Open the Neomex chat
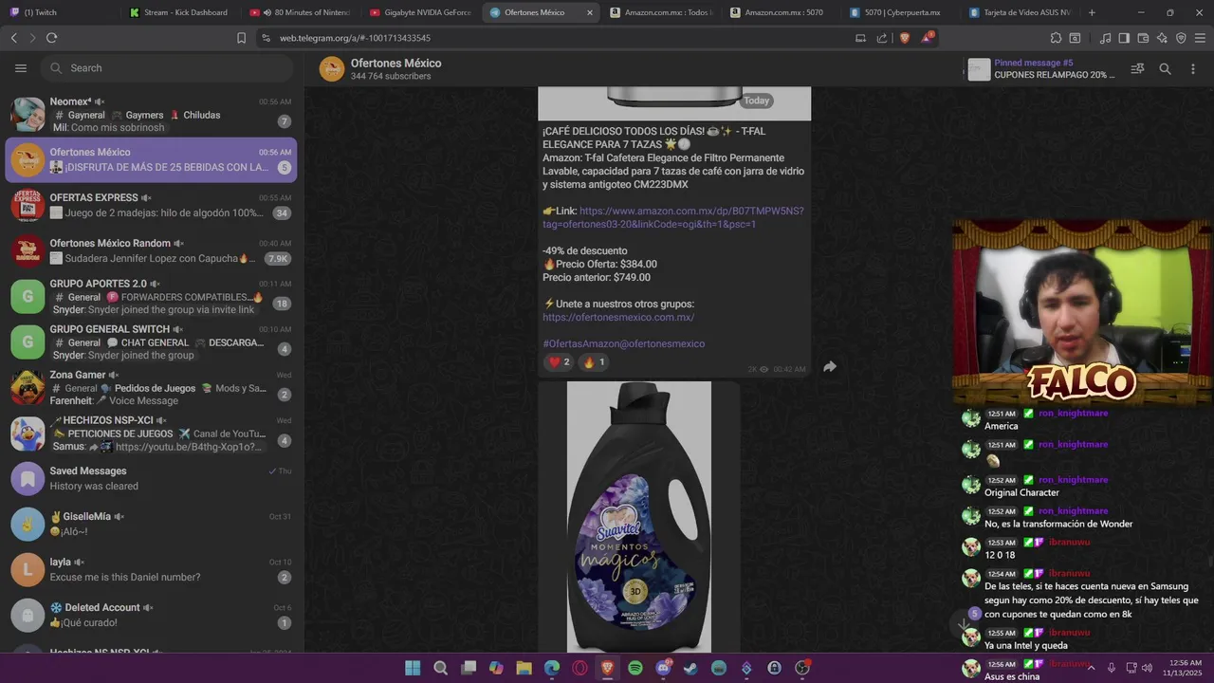Image resolution: width=1214 pixels, height=683 pixels. pyautogui.click(x=151, y=114)
